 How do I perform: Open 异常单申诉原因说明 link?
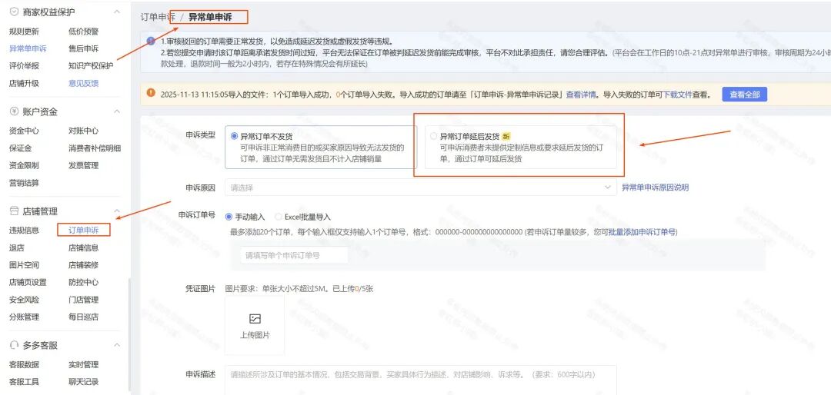click(x=655, y=187)
